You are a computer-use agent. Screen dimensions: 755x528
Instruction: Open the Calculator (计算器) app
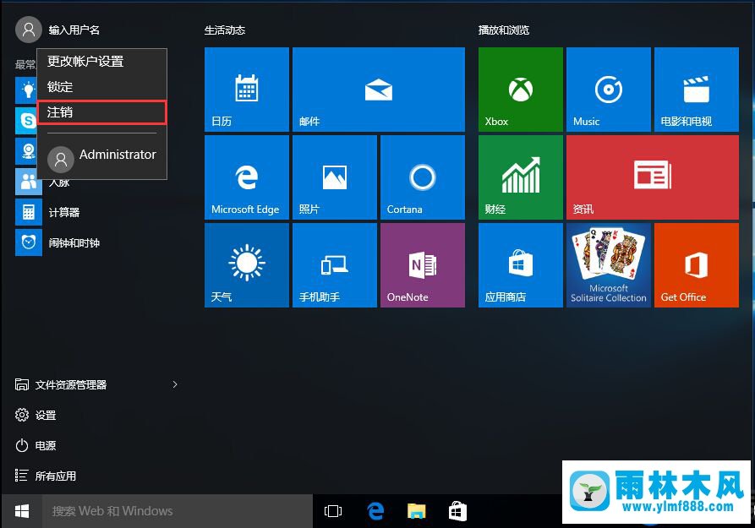coord(29,212)
